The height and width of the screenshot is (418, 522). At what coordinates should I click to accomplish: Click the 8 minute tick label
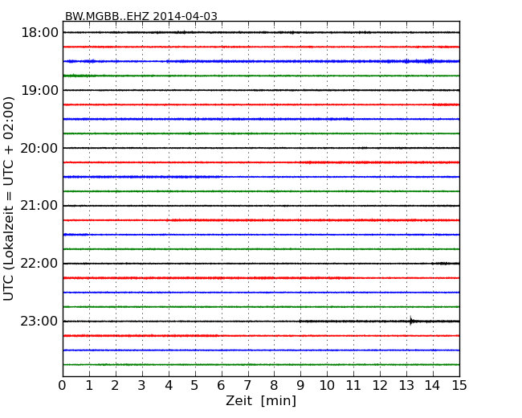[x=274, y=385]
